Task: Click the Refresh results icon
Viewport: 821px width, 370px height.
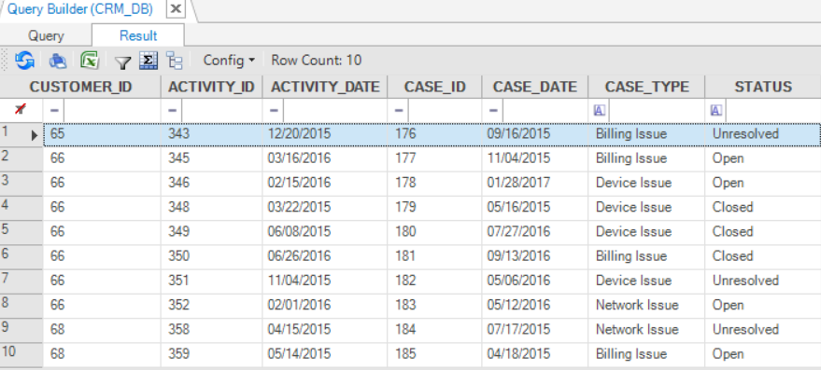Action: click(x=23, y=61)
